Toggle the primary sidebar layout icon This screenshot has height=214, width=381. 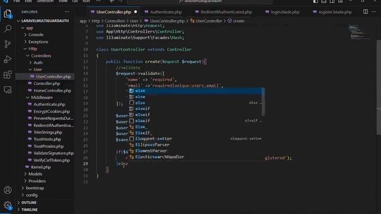tap(316, 1)
